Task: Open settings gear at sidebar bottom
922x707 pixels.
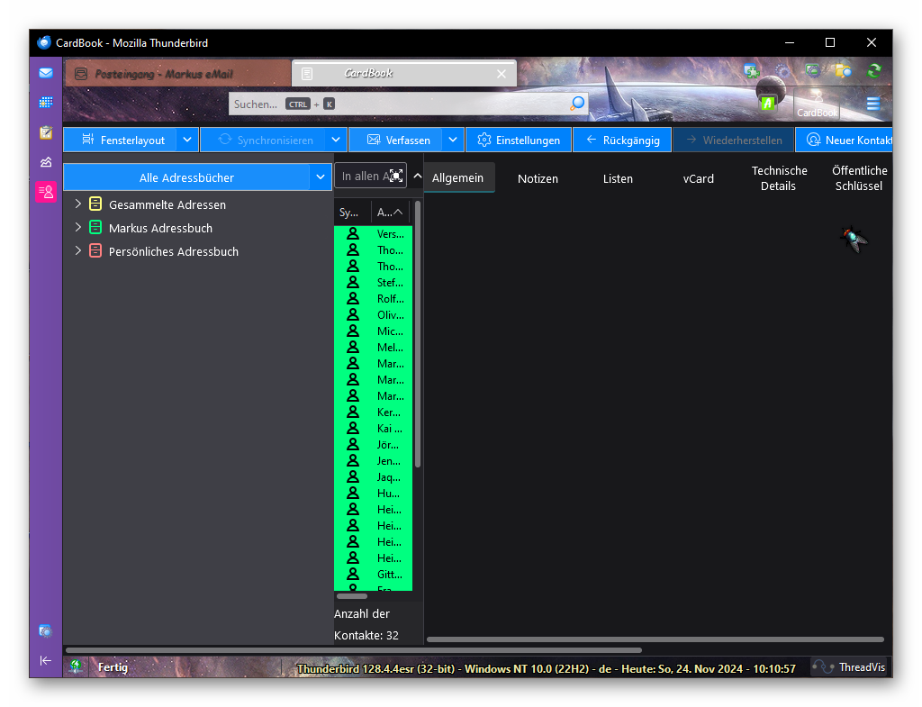Action: (x=45, y=631)
